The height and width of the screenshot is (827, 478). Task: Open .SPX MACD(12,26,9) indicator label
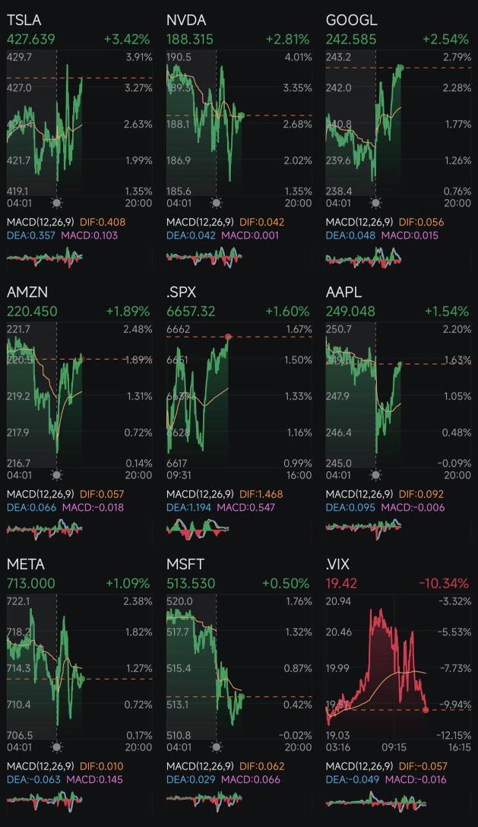(200, 494)
